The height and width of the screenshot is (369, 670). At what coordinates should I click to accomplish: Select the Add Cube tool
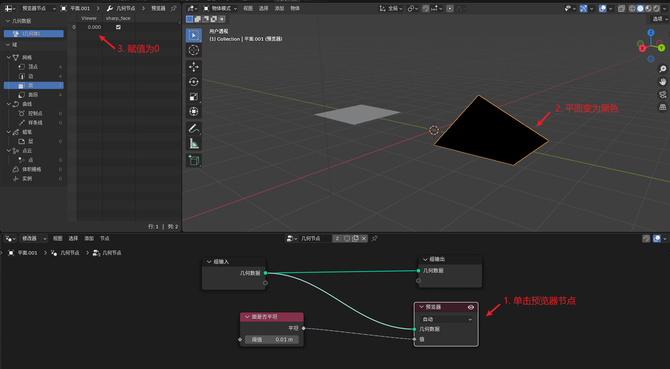194,160
